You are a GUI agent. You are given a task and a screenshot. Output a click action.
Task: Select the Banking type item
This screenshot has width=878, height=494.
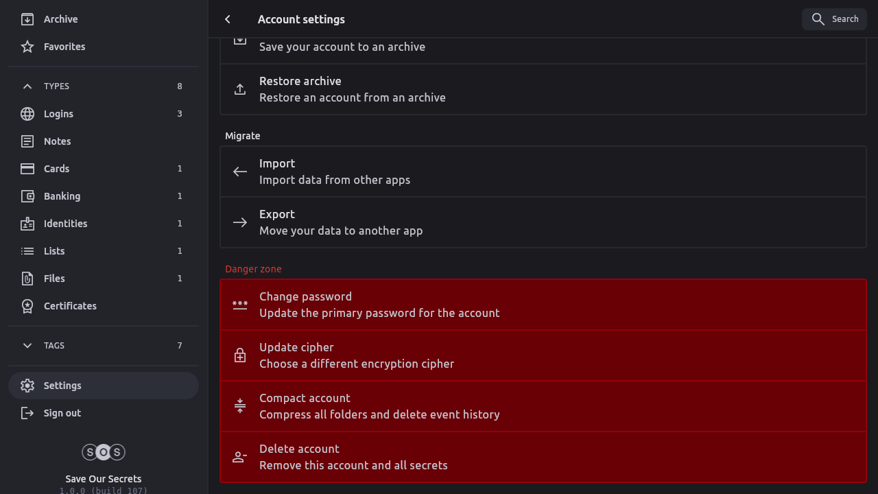[x=62, y=196]
